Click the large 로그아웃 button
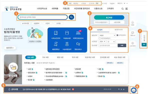 (109, 18)
